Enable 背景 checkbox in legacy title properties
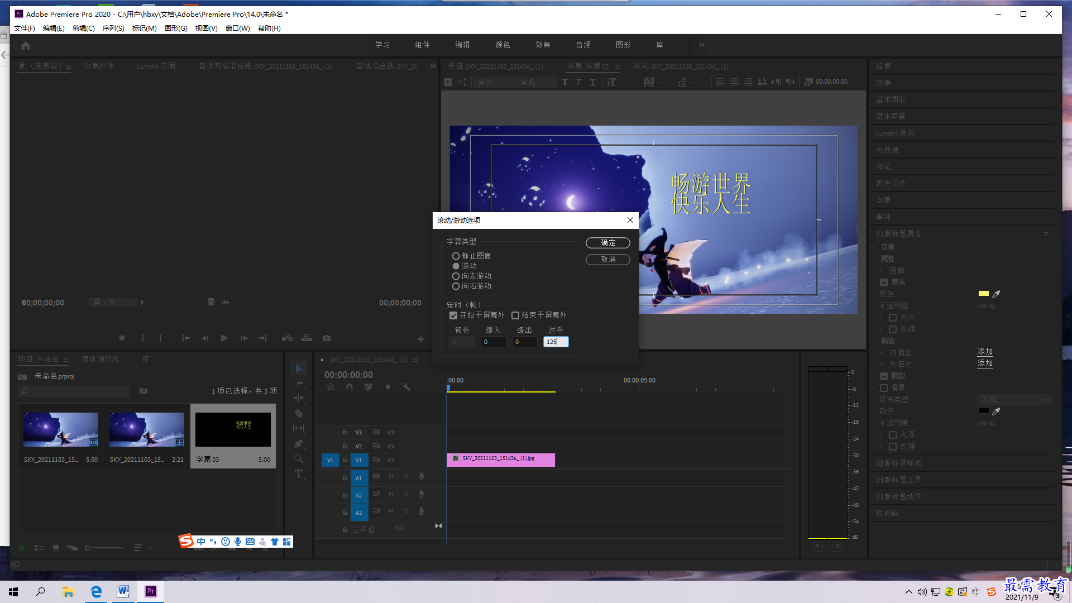This screenshot has width=1072, height=603. click(x=884, y=388)
